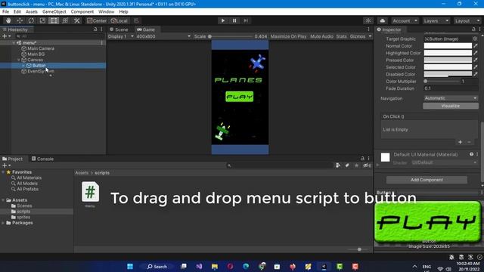Select Main Camera in Hierarchy
484x272 pixels.
click(41, 48)
